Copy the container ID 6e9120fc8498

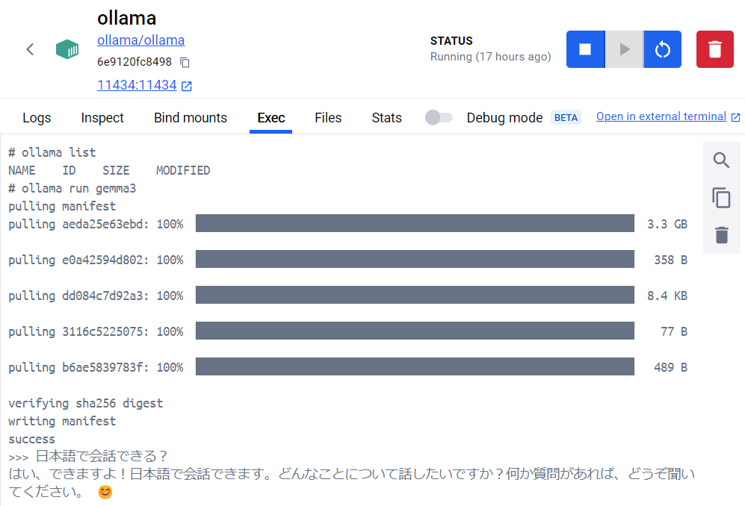point(184,63)
